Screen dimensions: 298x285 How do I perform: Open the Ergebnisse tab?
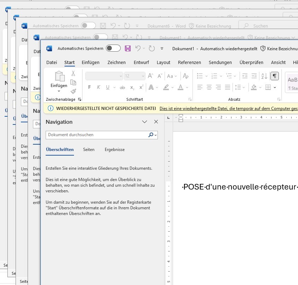tap(115, 150)
